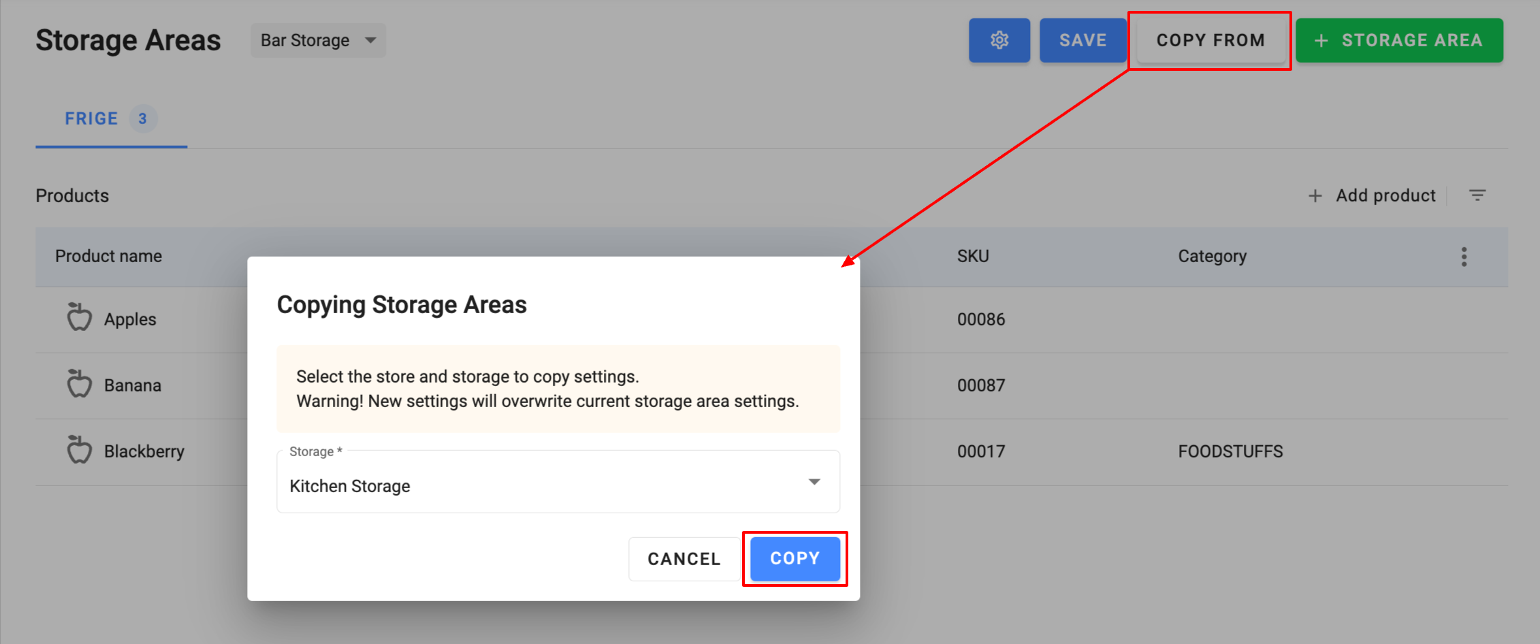The width and height of the screenshot is (1540, 644).
Task: Click the dropdown arrow in Storage field
Action: click(814, 482)
